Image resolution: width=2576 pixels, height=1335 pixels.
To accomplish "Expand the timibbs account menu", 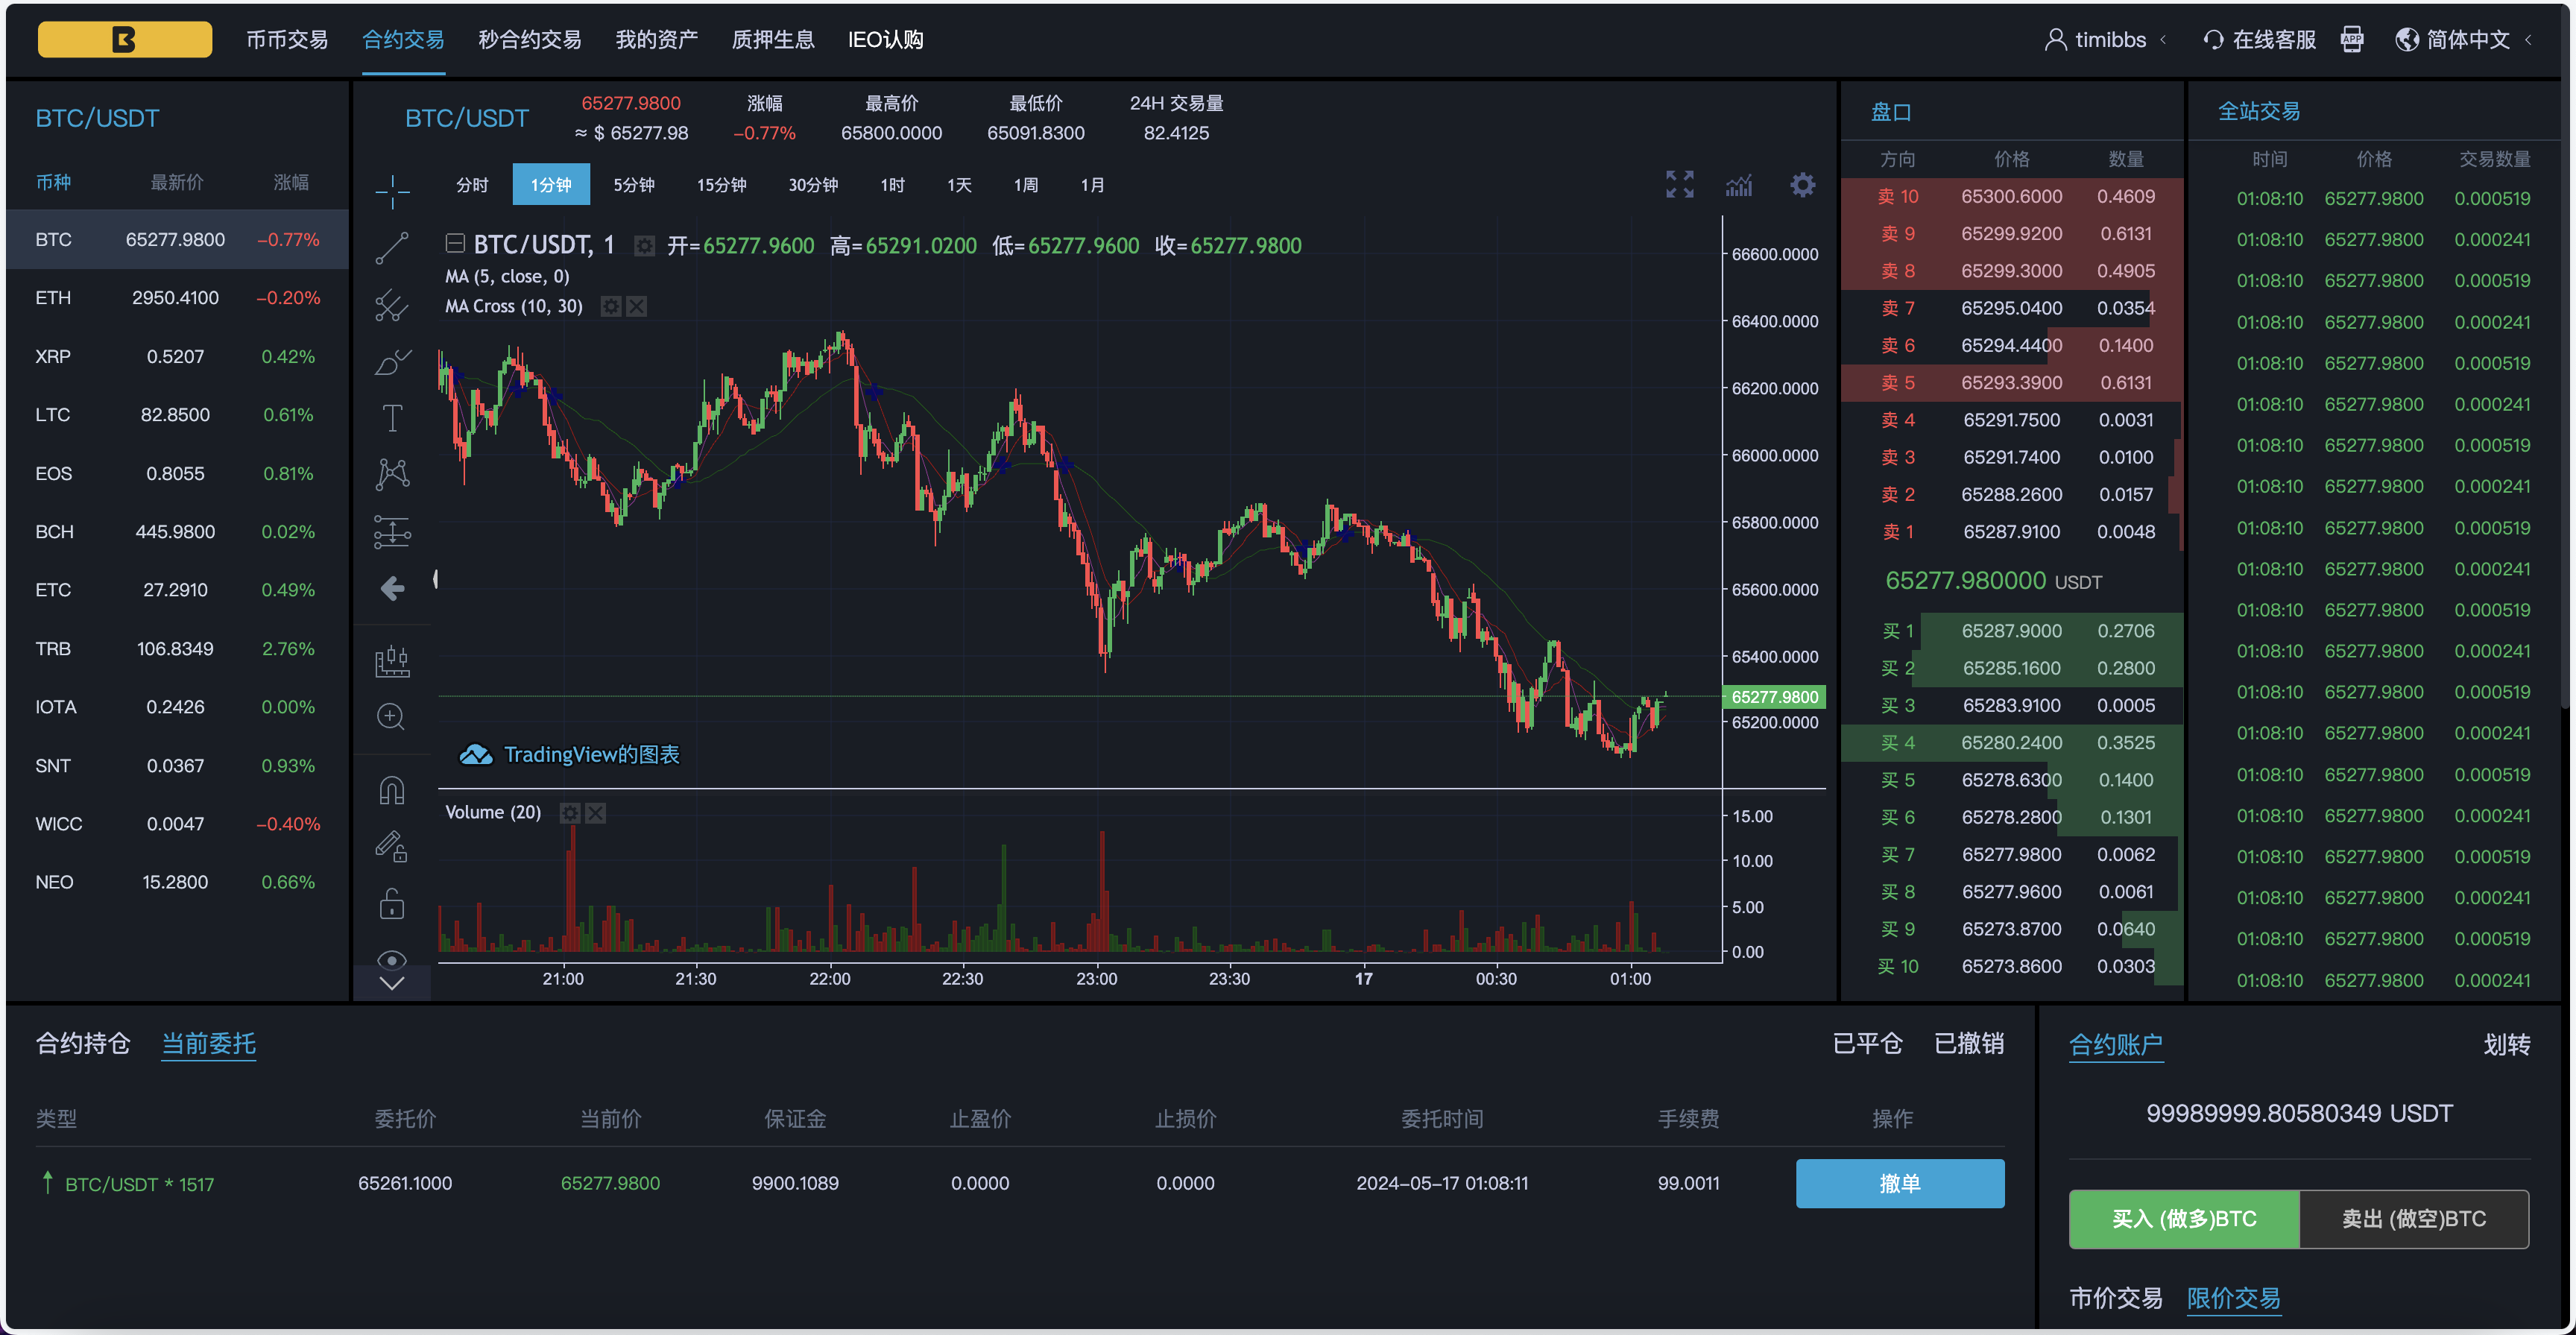I will tap(2110, 39).
